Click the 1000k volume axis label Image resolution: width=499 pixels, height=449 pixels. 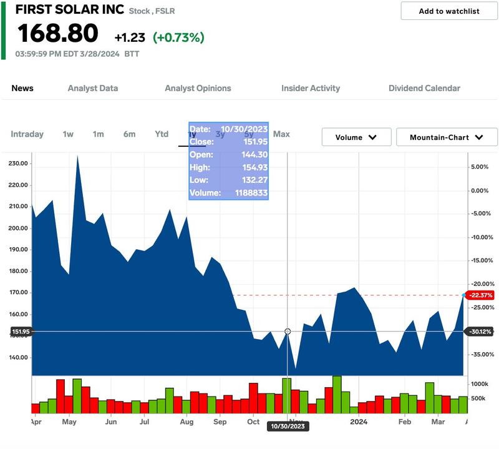pyautogui.click(x=480, y=384)
